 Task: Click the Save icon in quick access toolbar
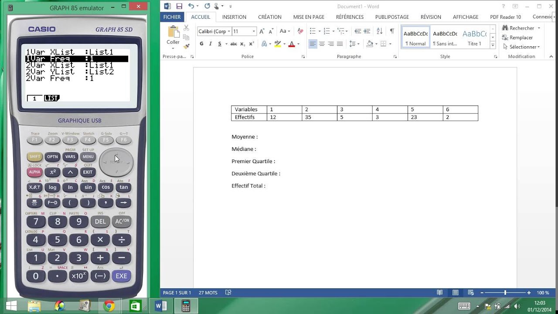point(179,6)
